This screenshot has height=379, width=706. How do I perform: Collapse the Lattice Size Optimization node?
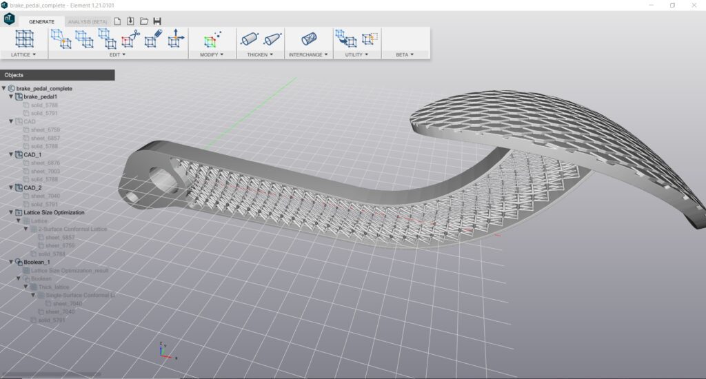(11, 213)
